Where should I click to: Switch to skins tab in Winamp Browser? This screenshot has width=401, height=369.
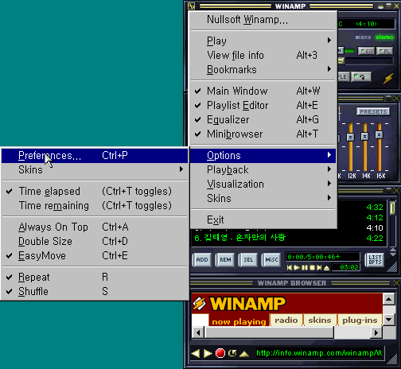[320, 320]
